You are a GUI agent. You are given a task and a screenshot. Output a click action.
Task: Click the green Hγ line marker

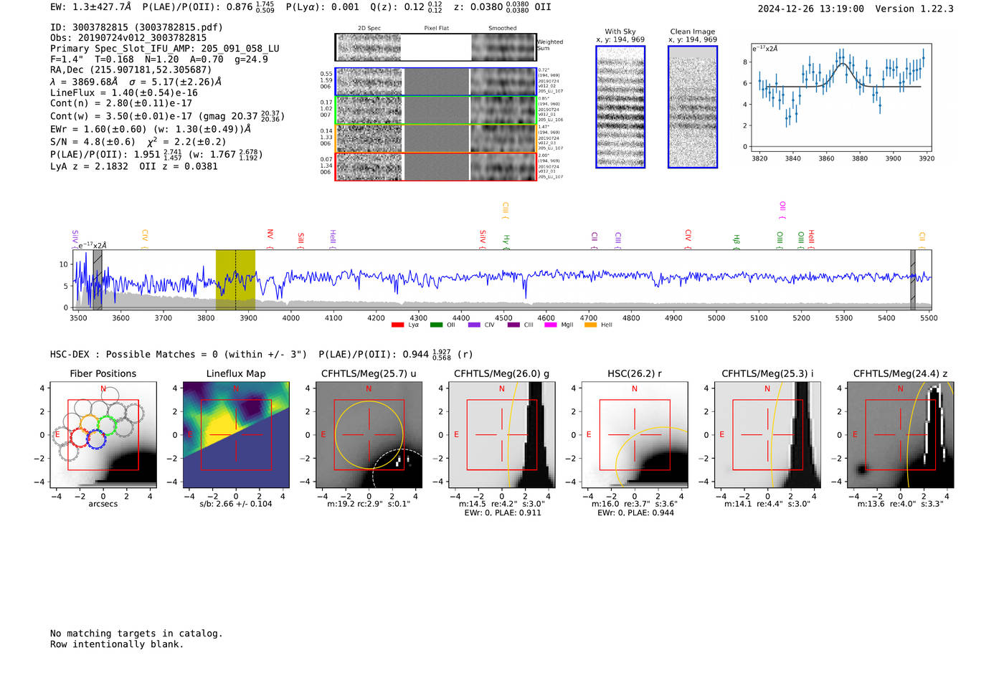pyautogui.click(x=506, y=242)
